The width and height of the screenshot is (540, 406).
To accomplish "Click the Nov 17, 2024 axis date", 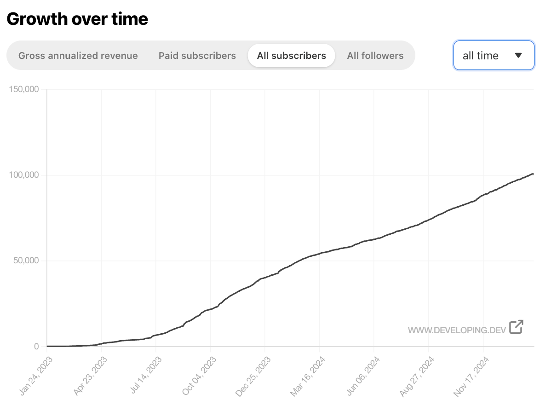I will (x=471, y=375).
